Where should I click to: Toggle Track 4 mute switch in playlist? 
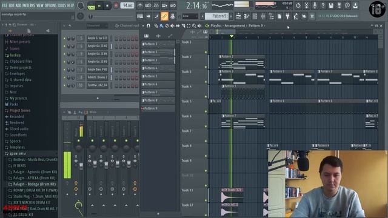pos(206,97)
